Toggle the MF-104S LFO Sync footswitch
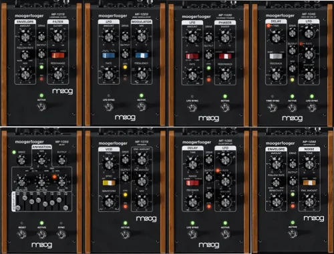This screenshot has width=334, height=254. click(312, 108)
